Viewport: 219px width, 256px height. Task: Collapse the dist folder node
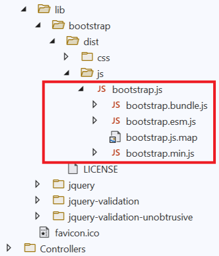click(x=52, y=41)
